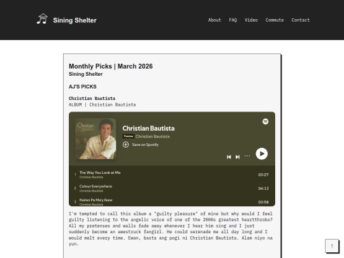Click the Preview badge in the player
The height and width of the screenshot is (258, 344).
128,136
